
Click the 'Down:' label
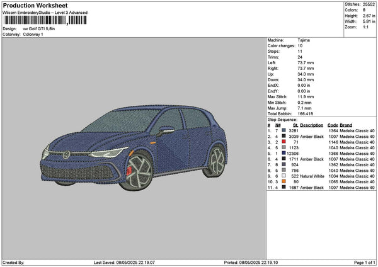(273, 80)
